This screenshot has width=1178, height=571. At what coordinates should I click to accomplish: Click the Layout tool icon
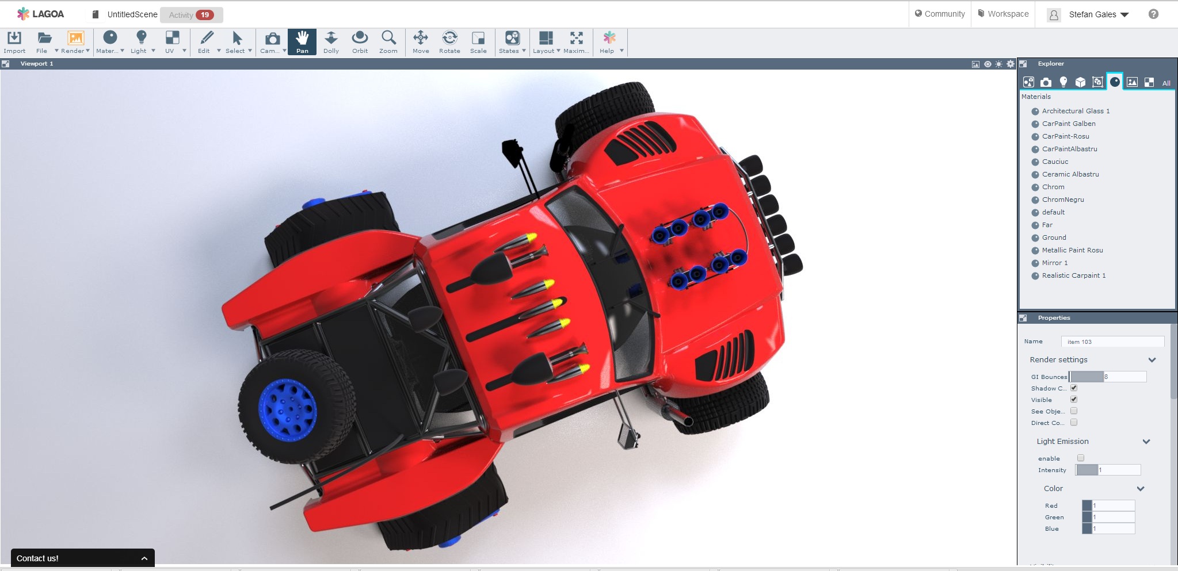[546, 38]
